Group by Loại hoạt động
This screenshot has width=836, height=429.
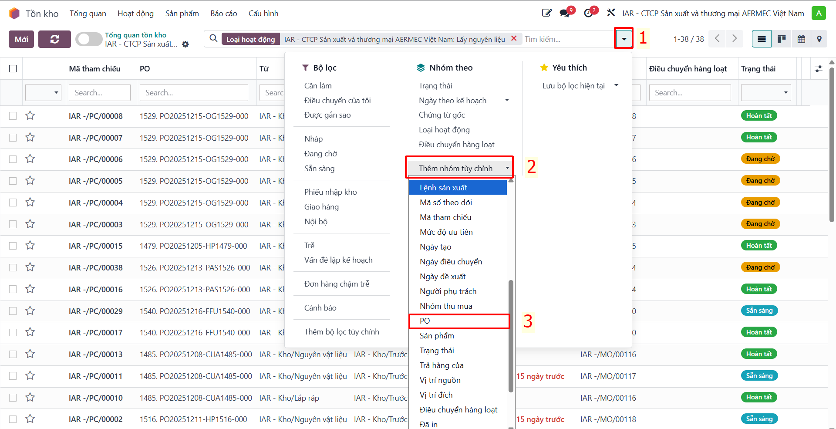(x=444, y=130)
